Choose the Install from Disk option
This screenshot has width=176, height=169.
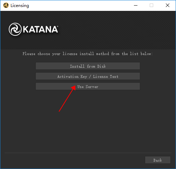click(88, 66)
